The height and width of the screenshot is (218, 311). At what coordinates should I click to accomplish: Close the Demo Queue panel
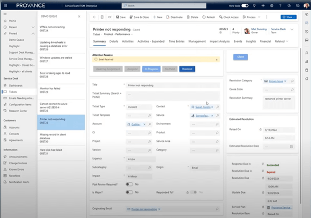[x=79, y=16]
